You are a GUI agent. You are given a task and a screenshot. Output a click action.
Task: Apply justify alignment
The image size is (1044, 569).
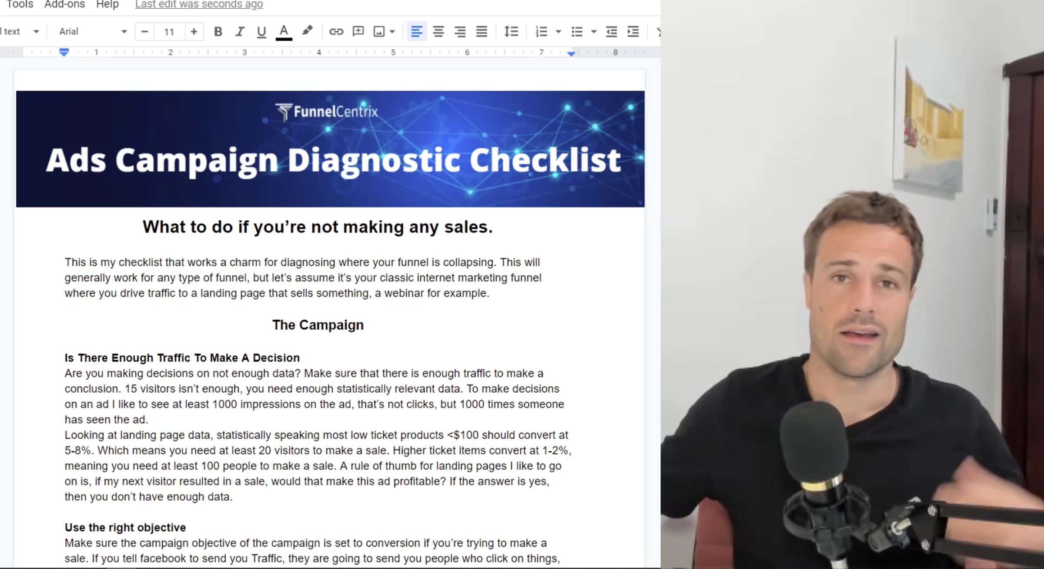pyautogui.click(x=481, y=32)
